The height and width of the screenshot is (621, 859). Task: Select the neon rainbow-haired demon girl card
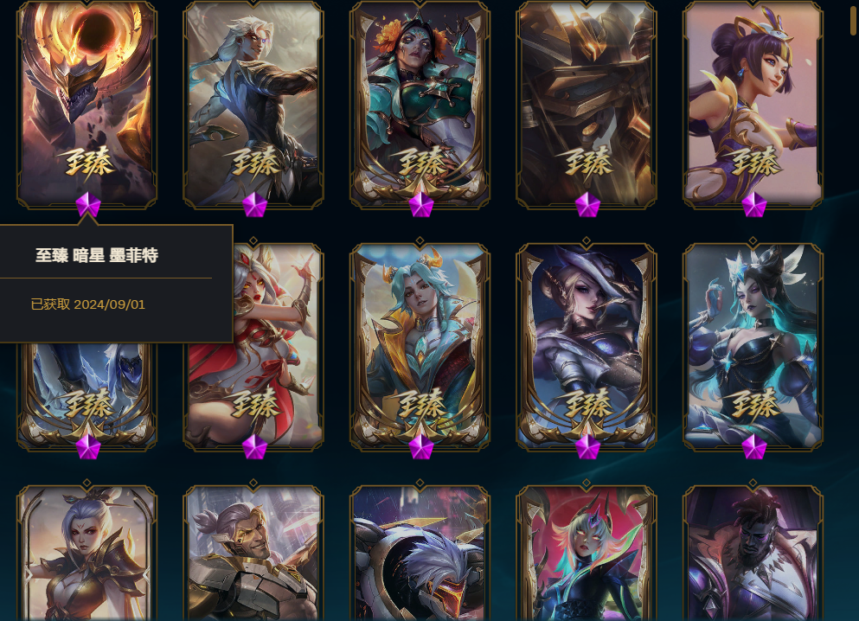pos(587,553)
